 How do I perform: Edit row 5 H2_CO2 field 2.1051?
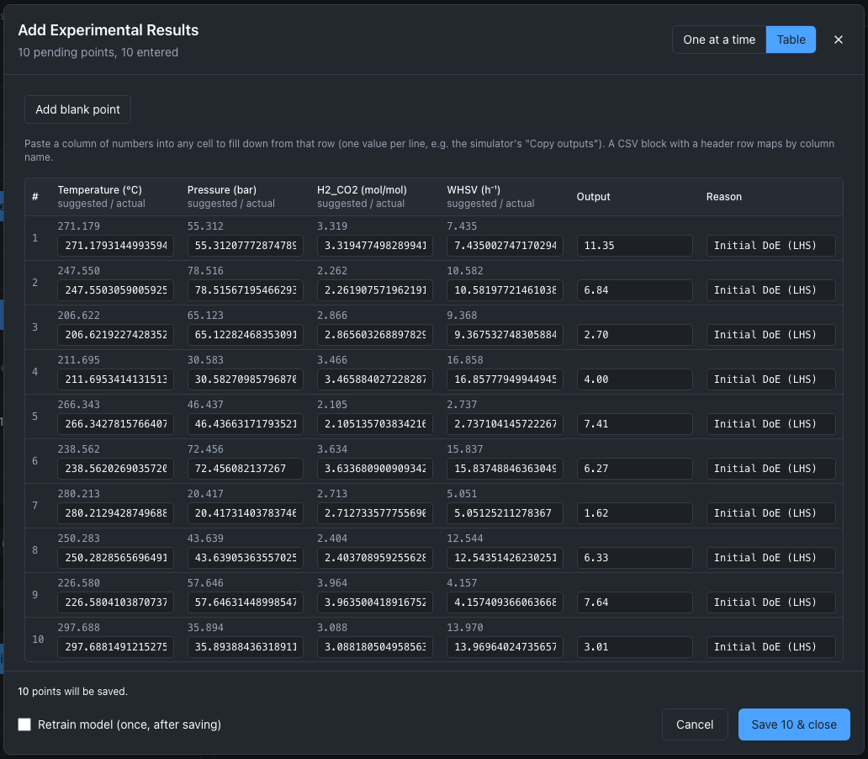point(375,424)
